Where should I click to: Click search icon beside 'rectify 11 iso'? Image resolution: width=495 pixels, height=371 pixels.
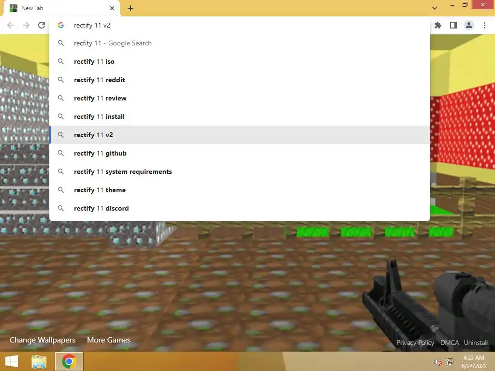[x=61, y=61]
